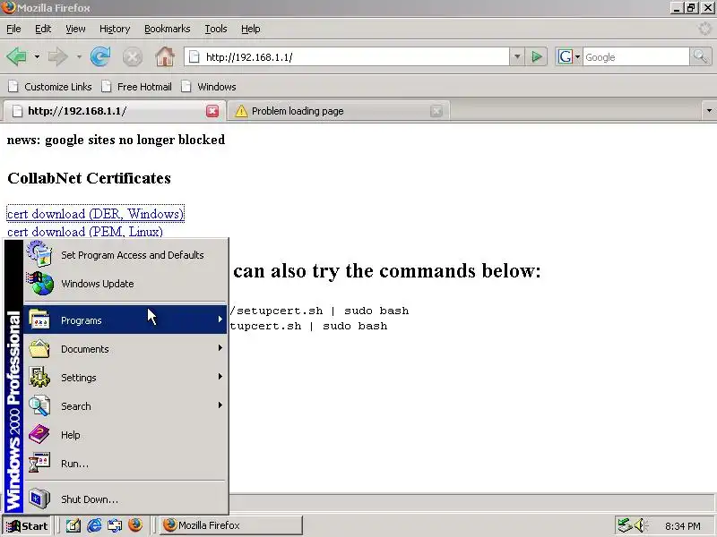Open the Tools menu

tap(216, 29)
